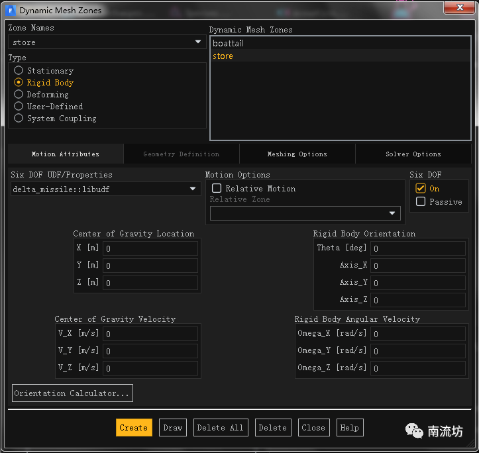Select the Stationary radio button

click(19, 70)
